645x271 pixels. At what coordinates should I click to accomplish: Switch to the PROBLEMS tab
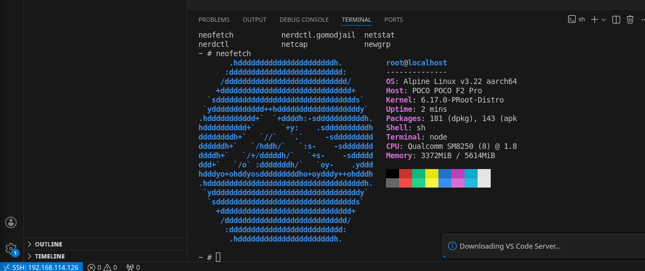click(x=214, y=20)
